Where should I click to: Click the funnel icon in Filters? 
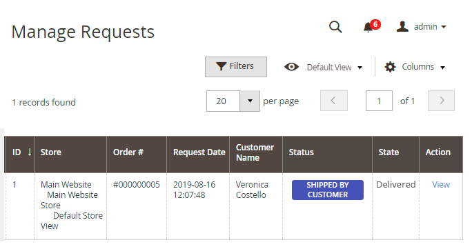[x=221, y=66]
